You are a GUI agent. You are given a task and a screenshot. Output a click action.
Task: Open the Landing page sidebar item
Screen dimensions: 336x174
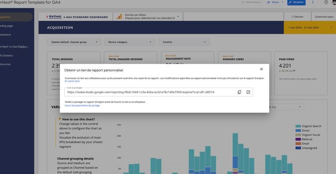pos(6,26)
